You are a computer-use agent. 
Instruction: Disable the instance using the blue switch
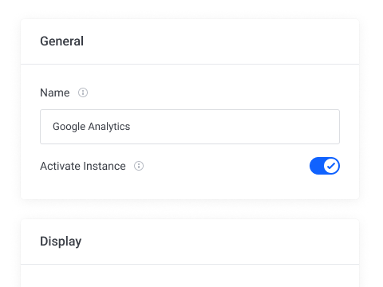325,166
